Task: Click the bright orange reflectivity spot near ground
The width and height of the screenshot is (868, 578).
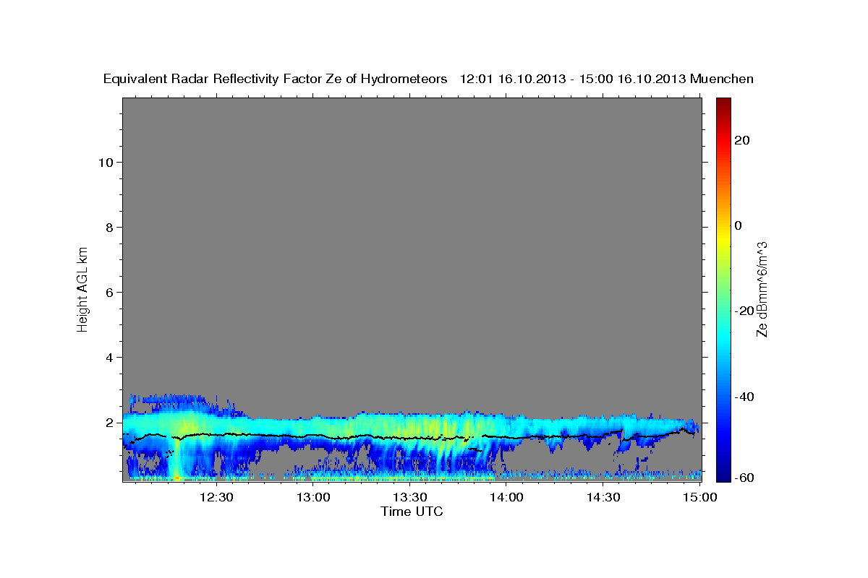Action: tap(176, 477)
